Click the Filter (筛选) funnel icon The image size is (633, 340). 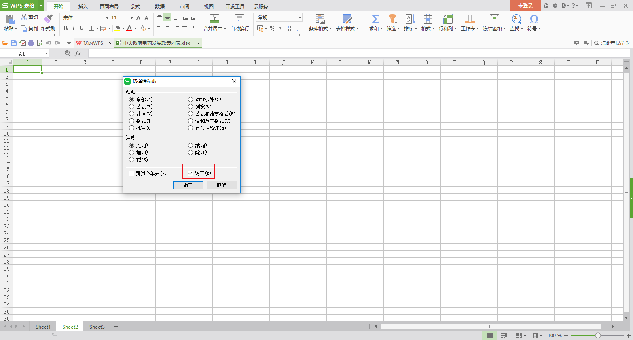tap(392, 19)
